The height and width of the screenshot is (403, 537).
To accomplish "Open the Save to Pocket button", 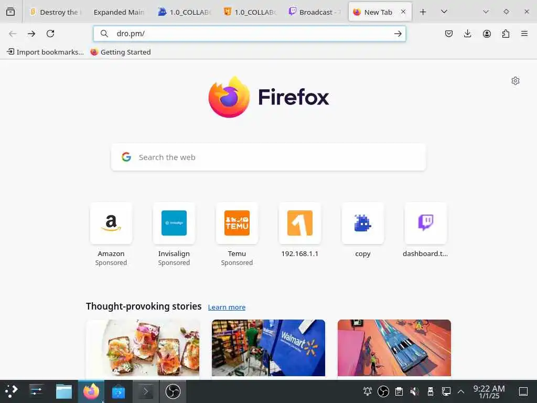I will click(449, 34).
